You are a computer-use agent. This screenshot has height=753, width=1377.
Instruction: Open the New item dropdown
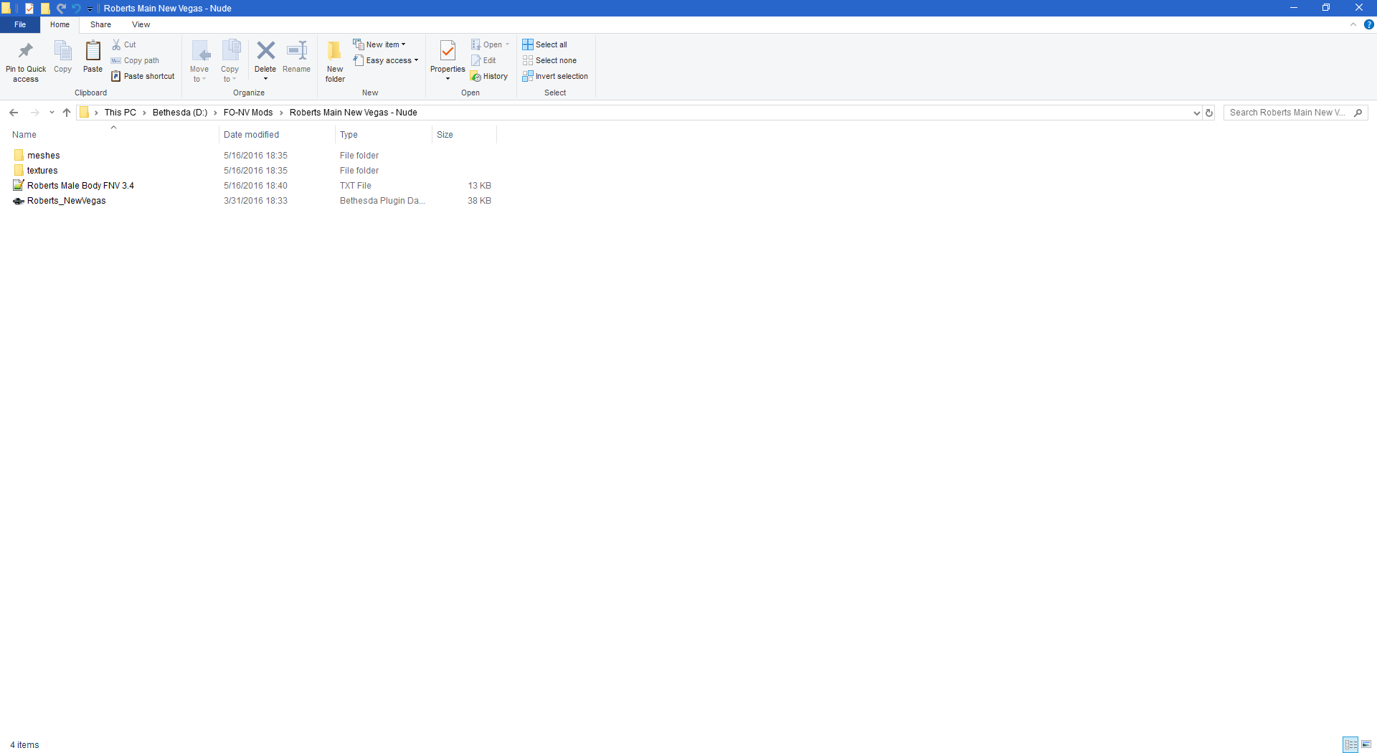pos(379,44)
